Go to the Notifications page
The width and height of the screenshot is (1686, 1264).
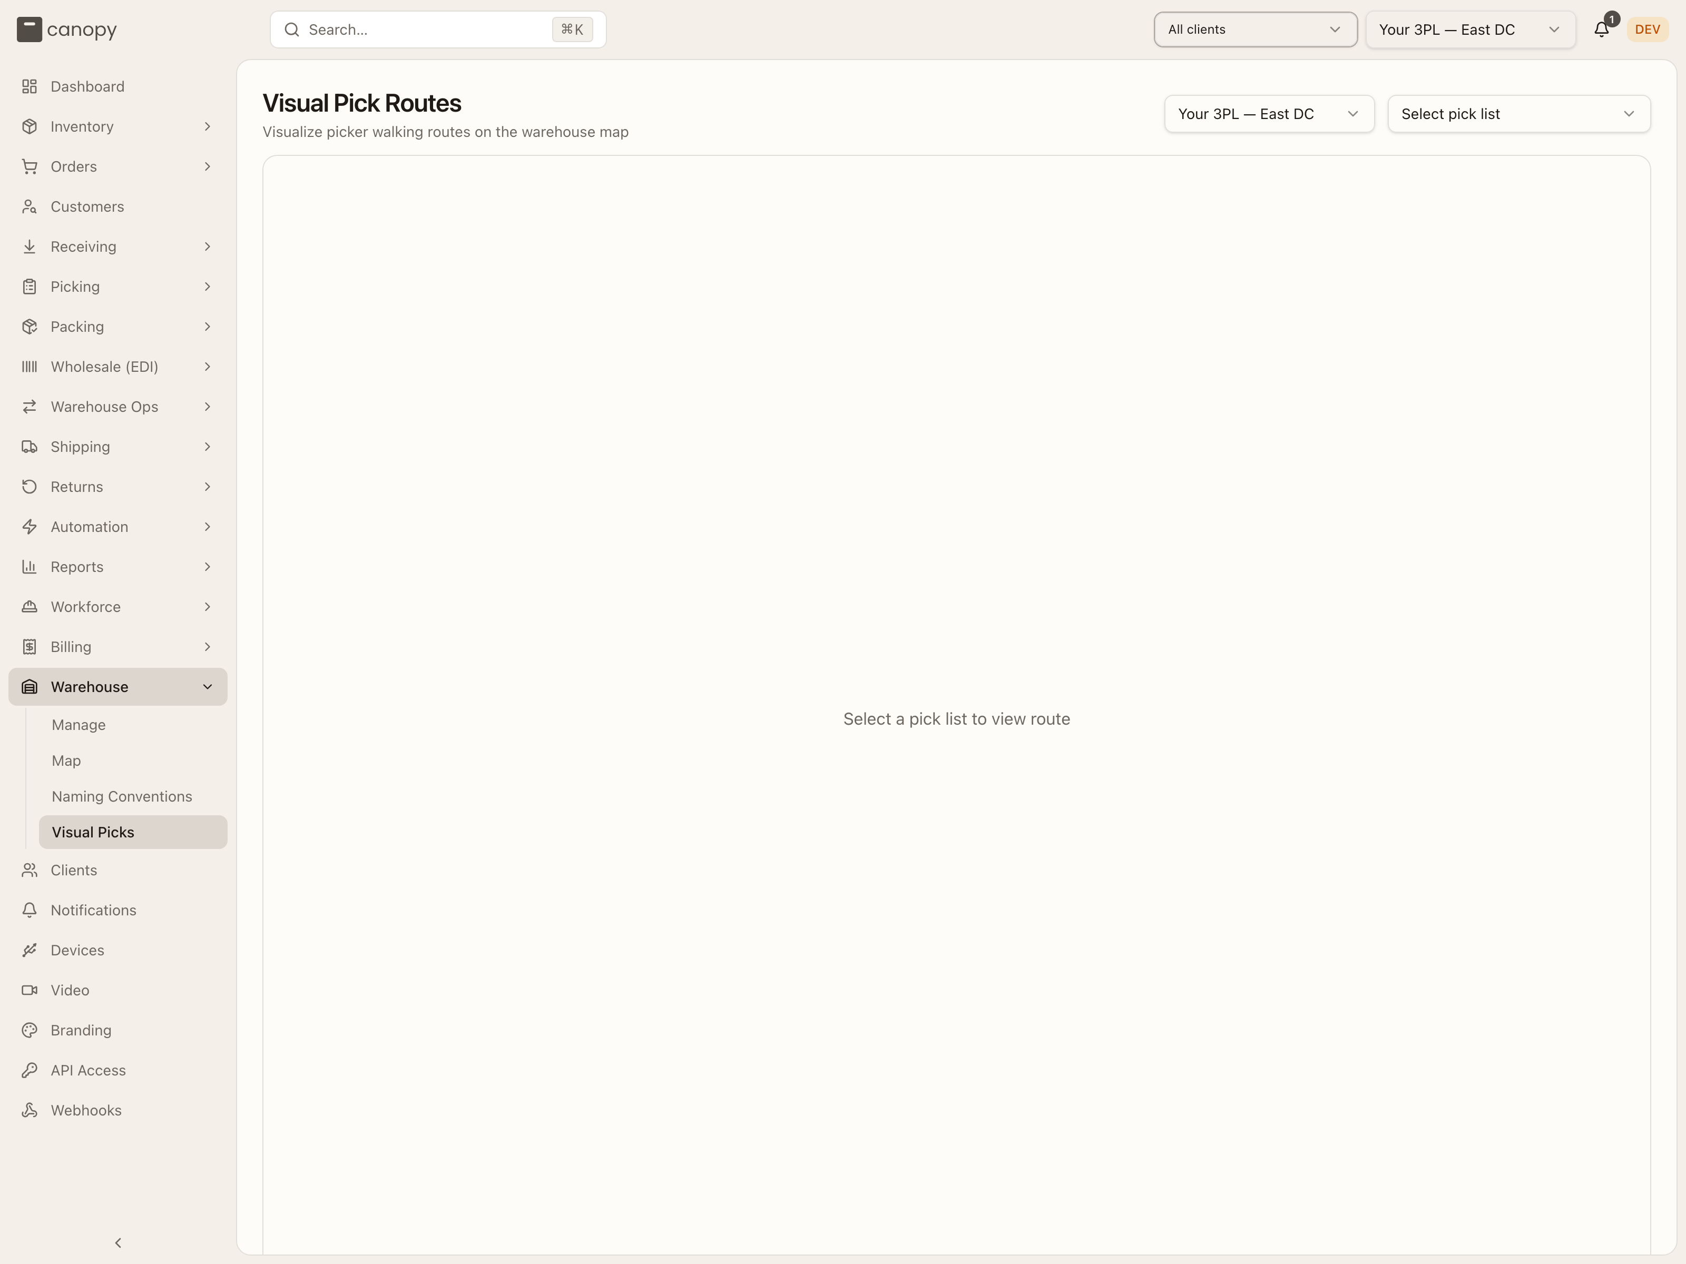(x=118, y=911)
